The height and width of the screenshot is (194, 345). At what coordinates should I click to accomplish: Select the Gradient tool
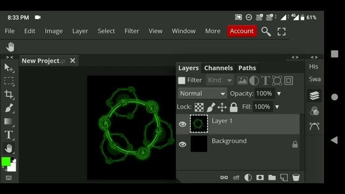point(9,122)
